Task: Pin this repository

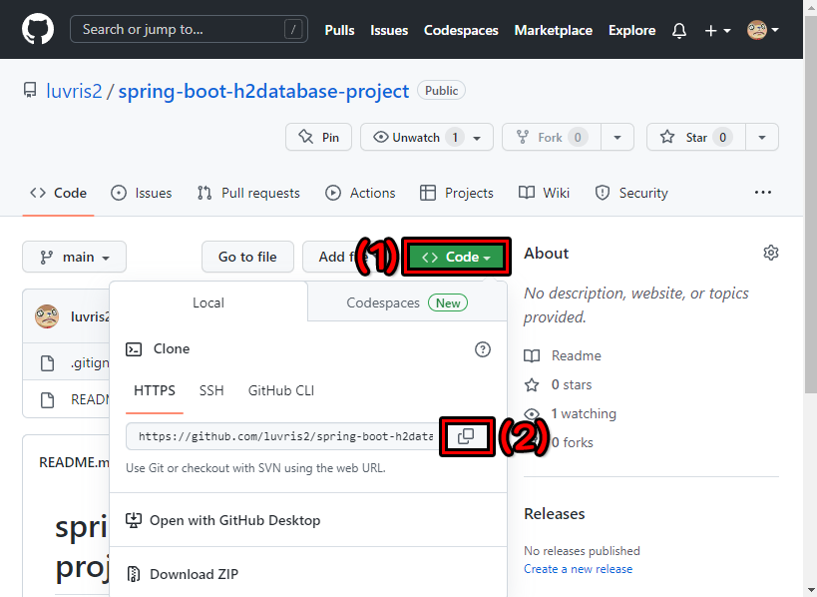Action: pyautogui.click(x=318, y=137)
